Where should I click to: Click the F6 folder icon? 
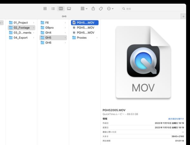pyautogui.click(x=42, y=23)
